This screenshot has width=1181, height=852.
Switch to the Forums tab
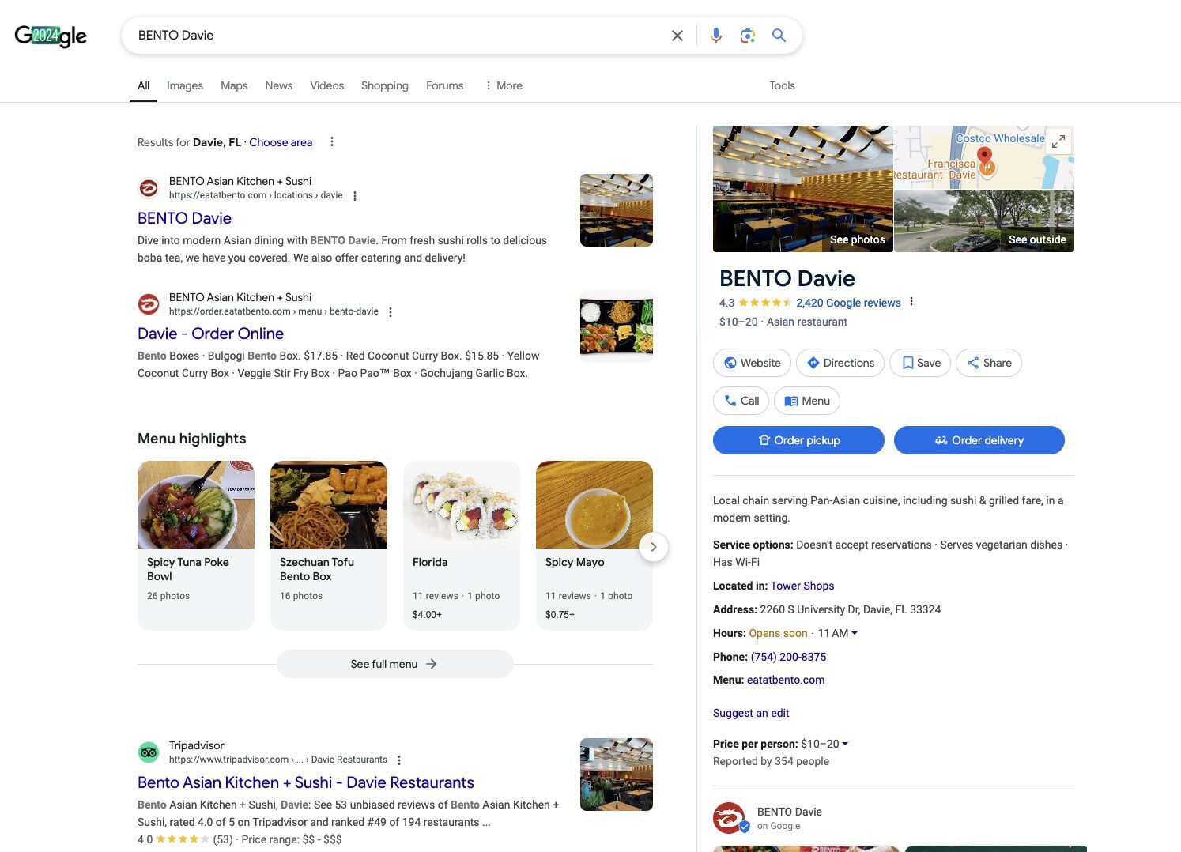445,85
